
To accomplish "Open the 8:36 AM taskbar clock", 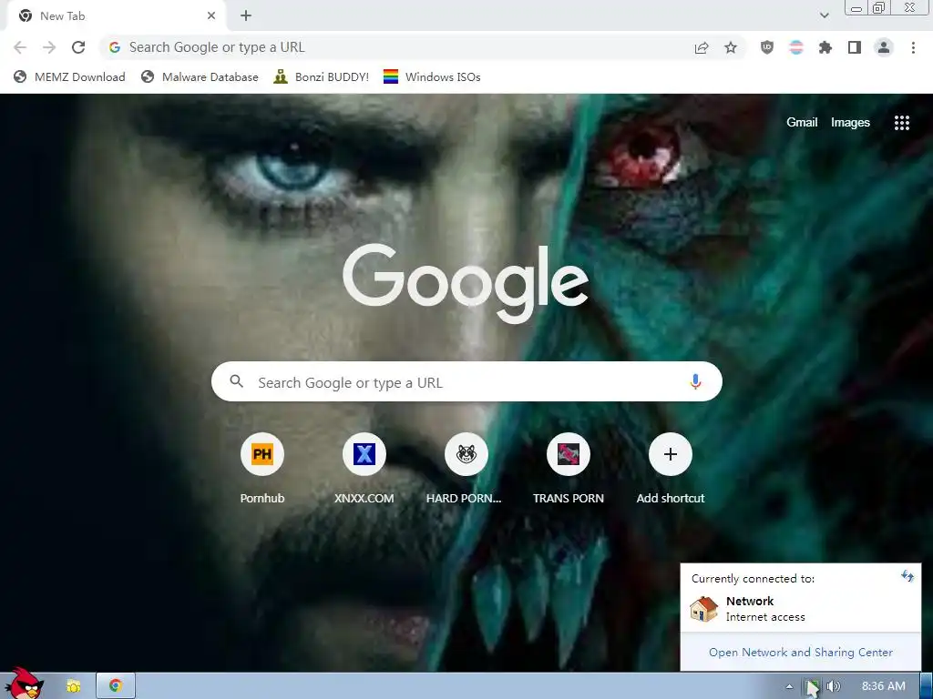I will coord(883,686).
